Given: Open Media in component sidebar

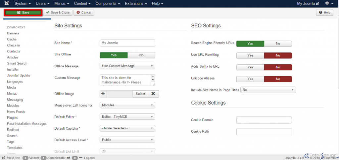Looking at the screenshot, I should [11, 88].
